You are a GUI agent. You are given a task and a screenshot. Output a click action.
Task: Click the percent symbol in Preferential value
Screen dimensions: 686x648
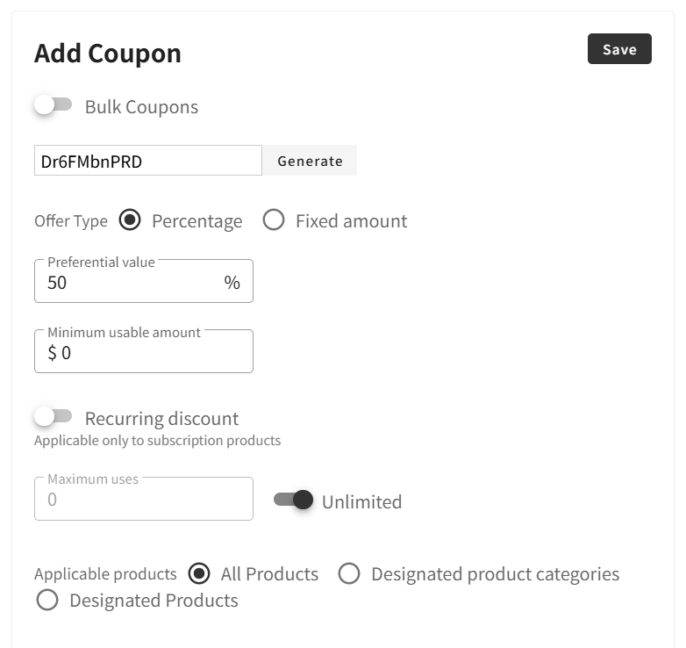coord(232,283)
